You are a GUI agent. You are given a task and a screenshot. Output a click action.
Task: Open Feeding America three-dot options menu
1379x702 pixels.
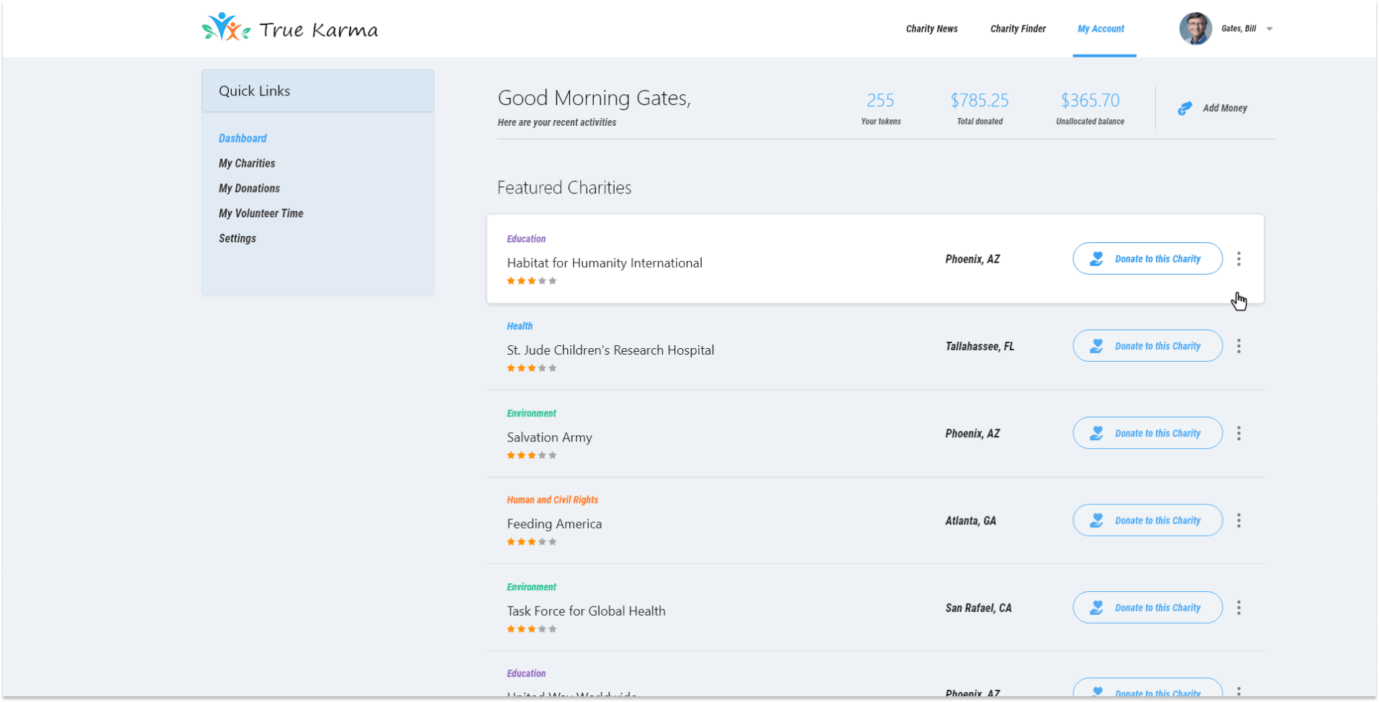(1239, 521)
